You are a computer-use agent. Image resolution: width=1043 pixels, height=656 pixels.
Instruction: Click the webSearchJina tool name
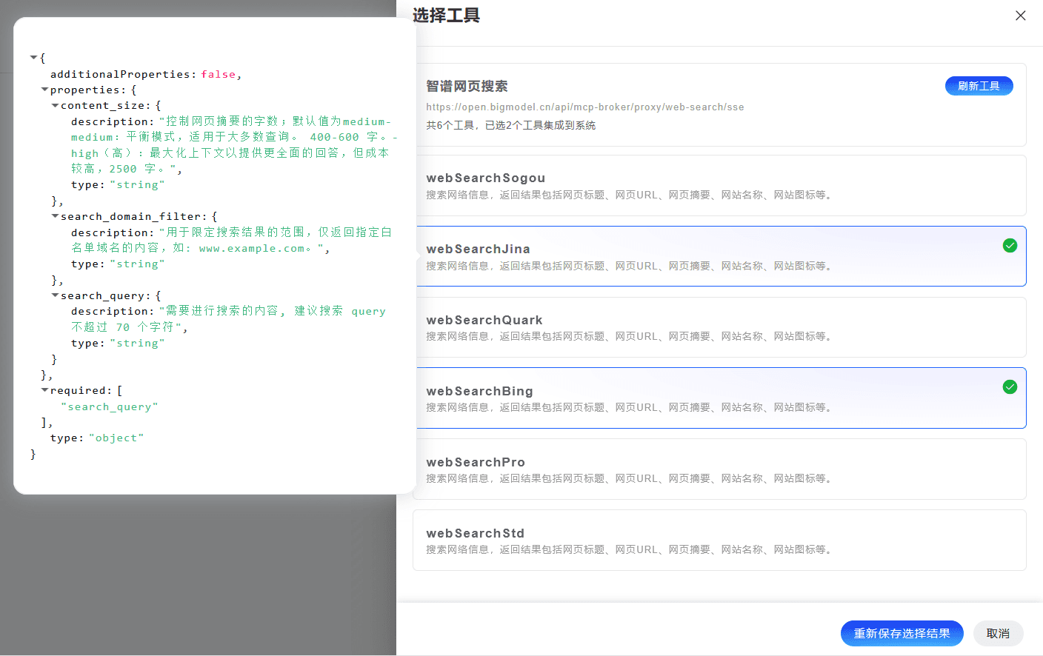pyautogui.click(x=478, y=249)
